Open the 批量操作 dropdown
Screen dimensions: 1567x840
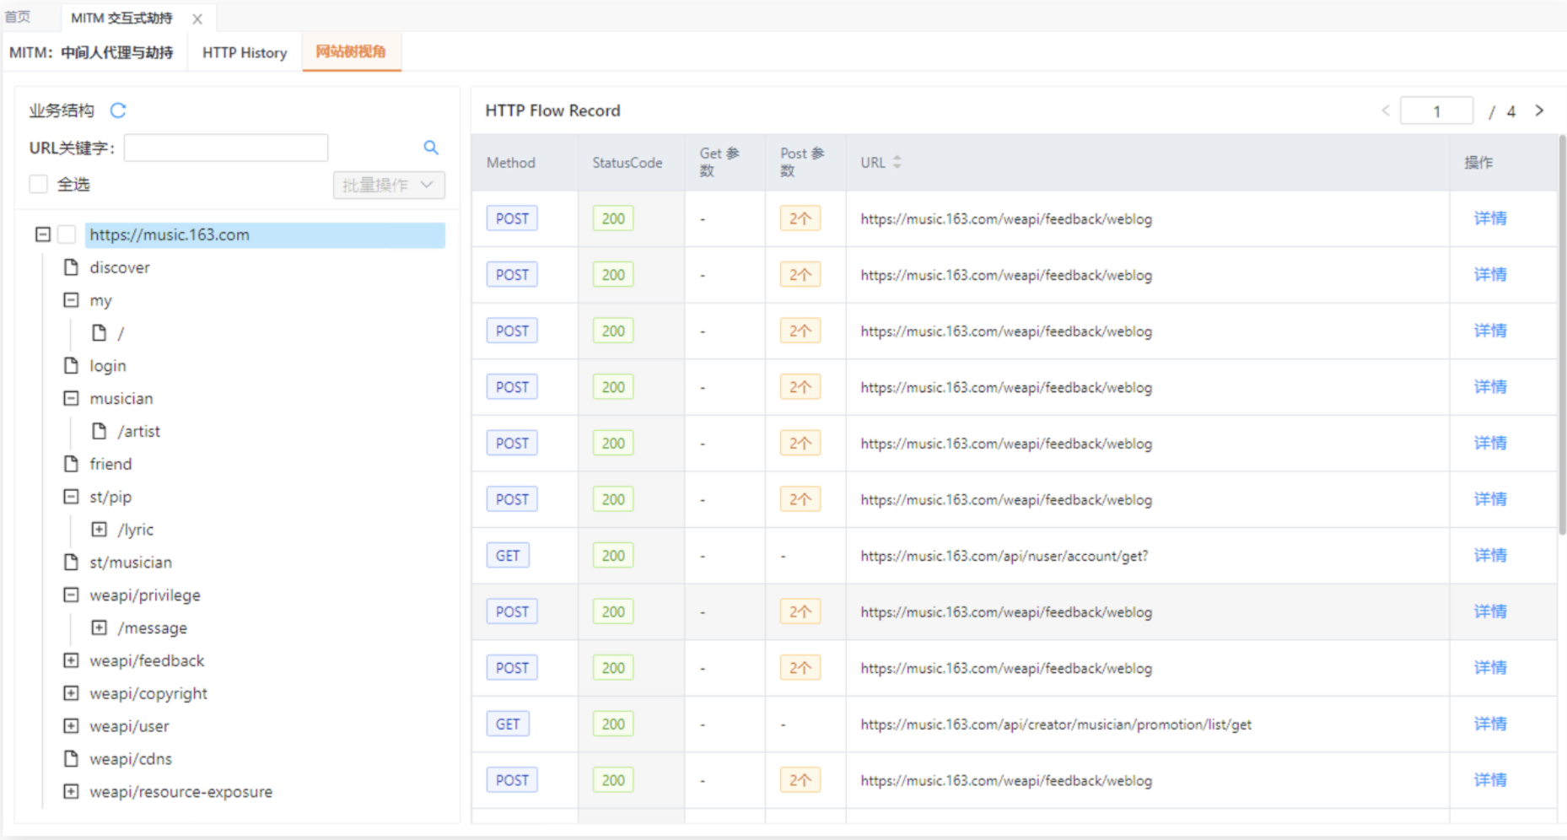[x=389, y=185]
